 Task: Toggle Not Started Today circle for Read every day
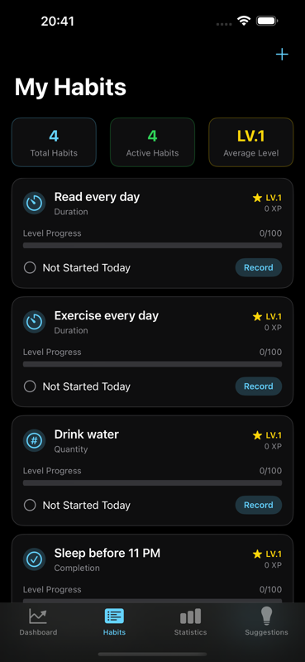tap(30, 267)
